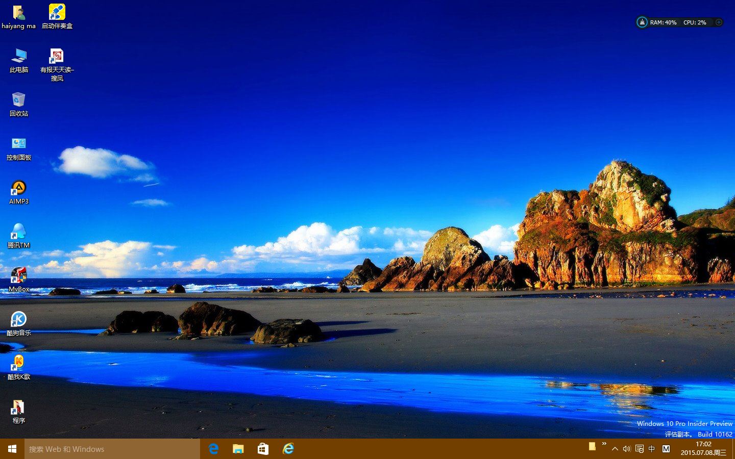Focus the 搜索 Web 和 Windows search box
735x459 pixels.
[x=112, y=449]
